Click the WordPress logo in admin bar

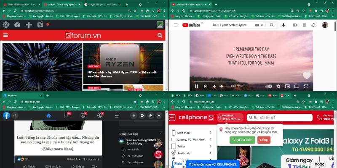6,25
